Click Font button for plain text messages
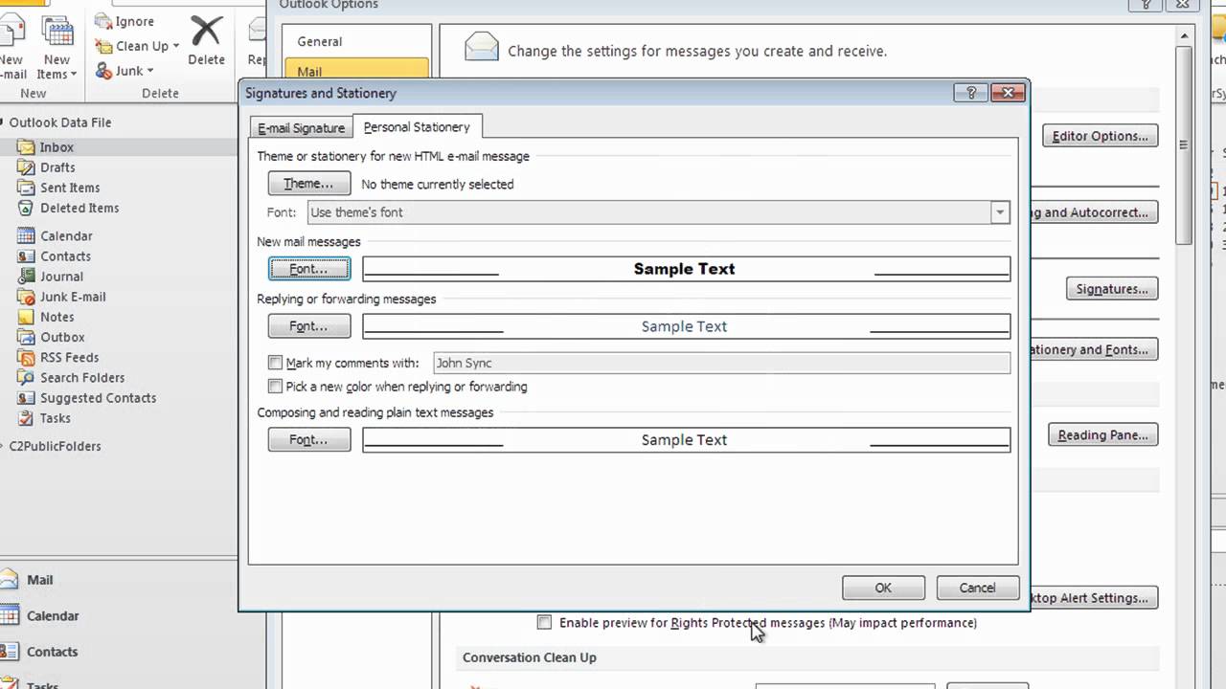The height and width of the screenshot is (689, 1226). (x=308, y=439)
